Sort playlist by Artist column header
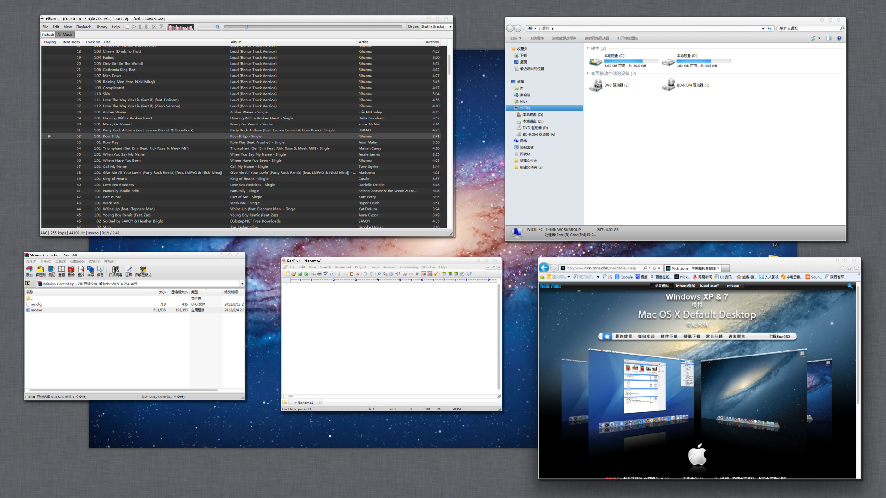 coord(389,42)
